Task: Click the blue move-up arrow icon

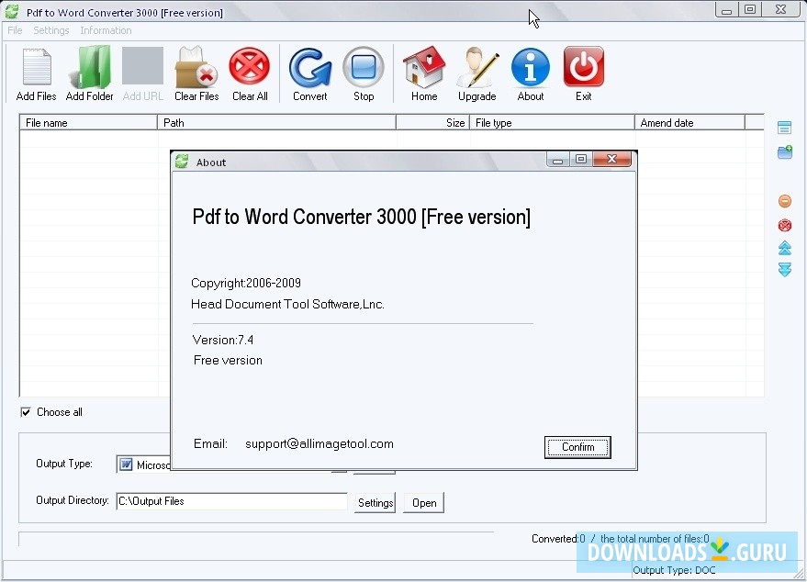Action: pos(785,248)
